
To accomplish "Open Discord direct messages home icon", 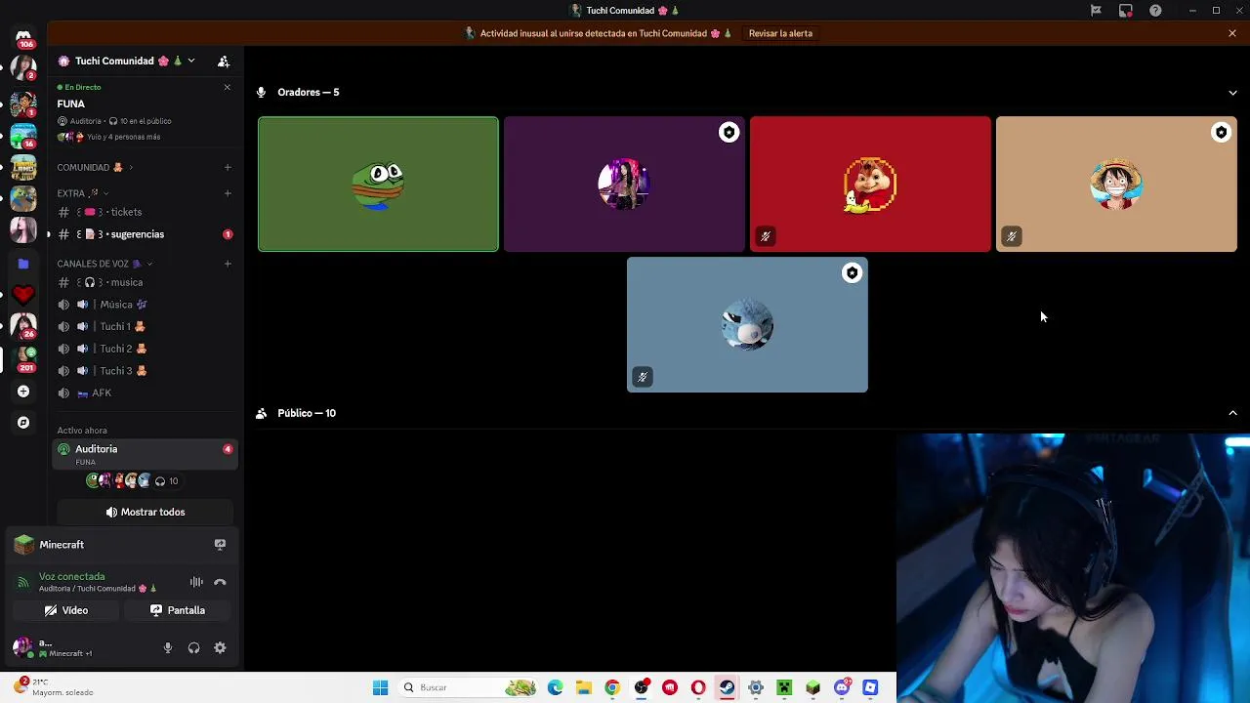I will coord(23,37).
